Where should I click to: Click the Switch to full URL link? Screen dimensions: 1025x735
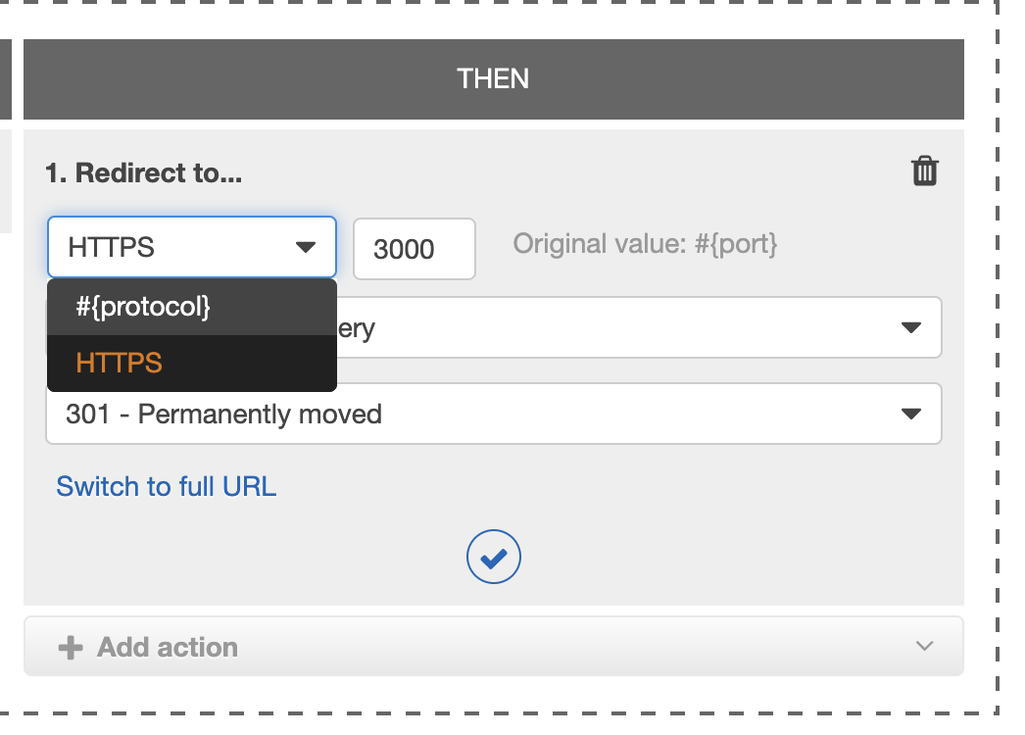166,486
